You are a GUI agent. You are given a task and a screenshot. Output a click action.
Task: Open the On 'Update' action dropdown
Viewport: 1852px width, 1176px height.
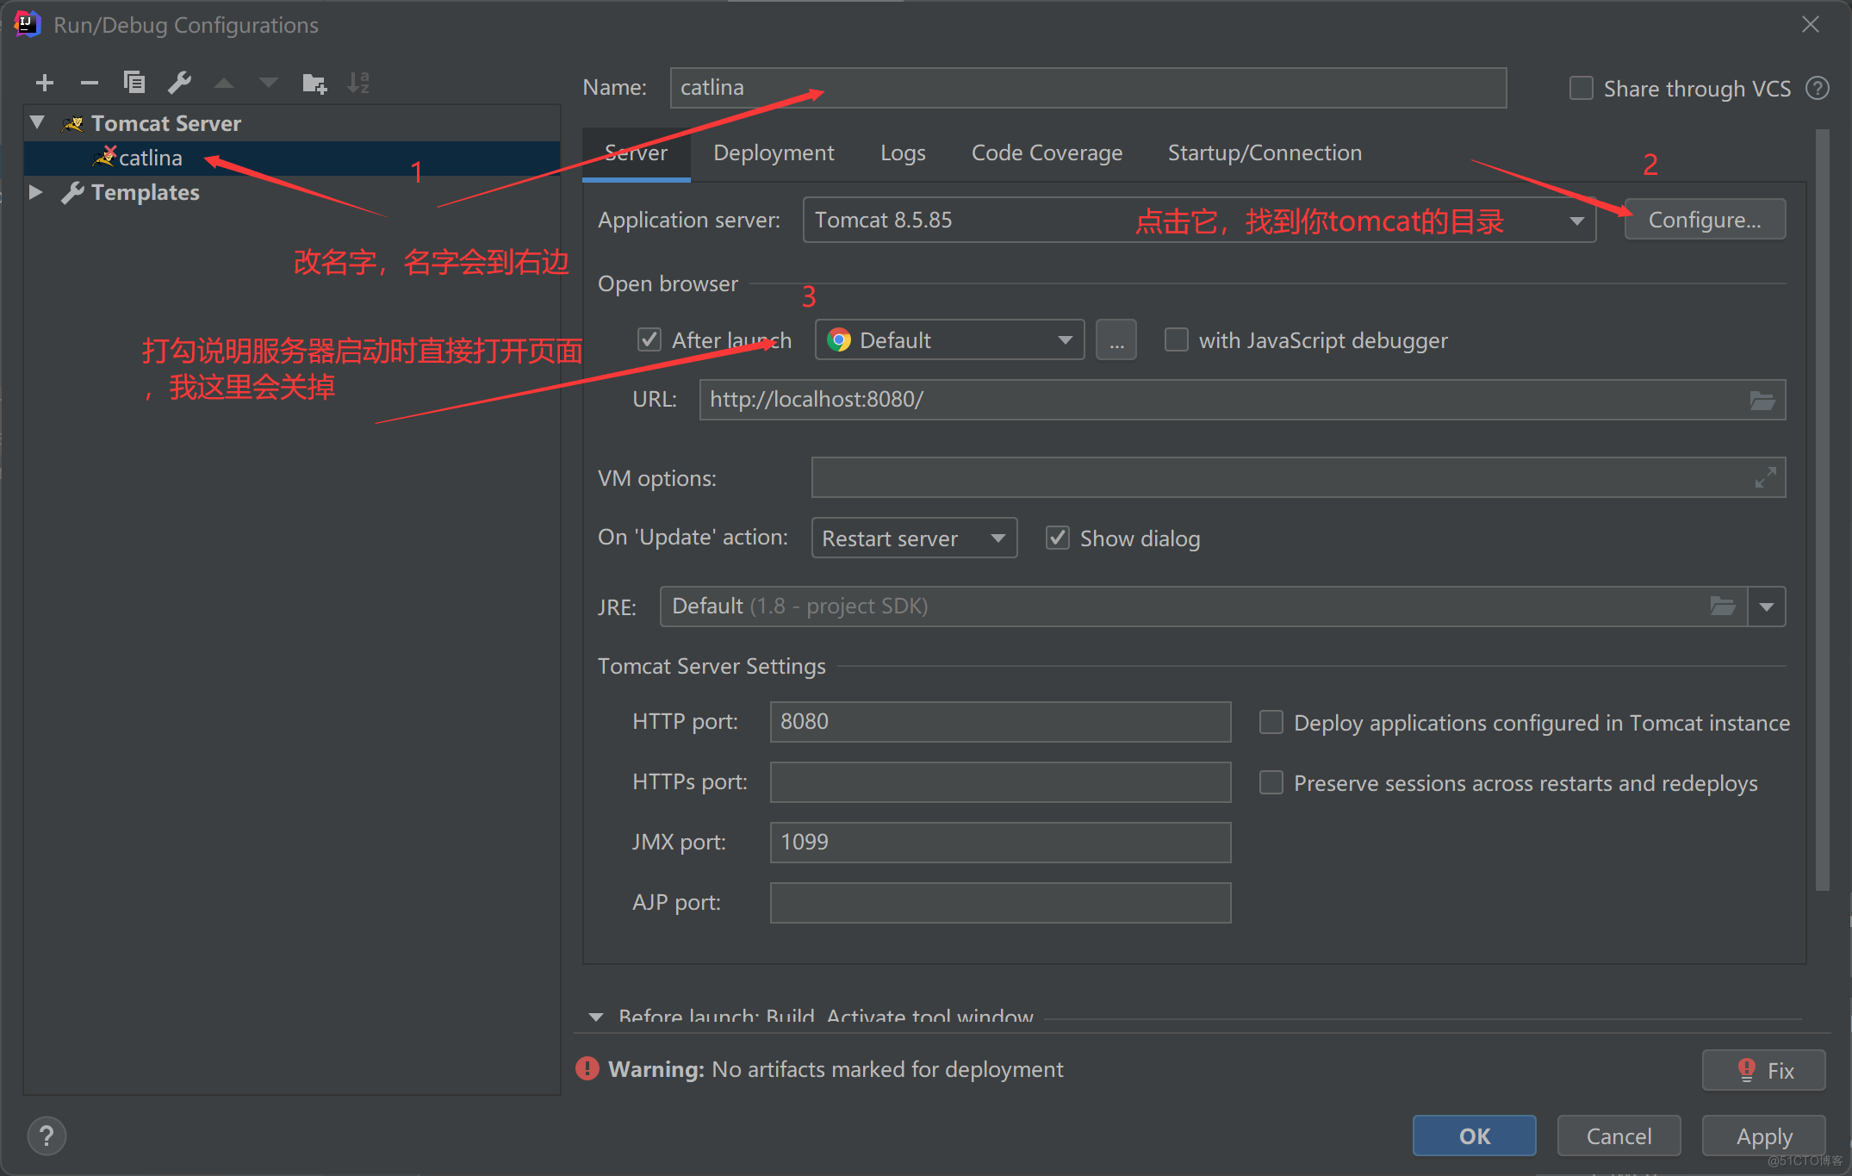click(x=998, y=538)
